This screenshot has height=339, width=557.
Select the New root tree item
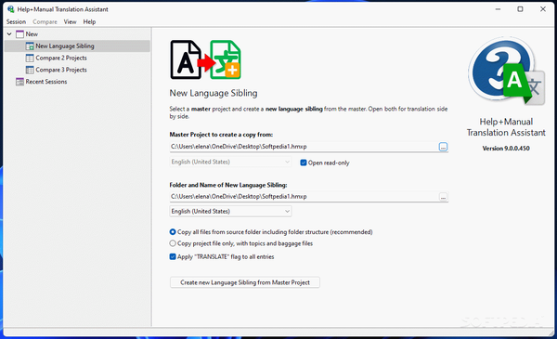click(x=32, y=34)
